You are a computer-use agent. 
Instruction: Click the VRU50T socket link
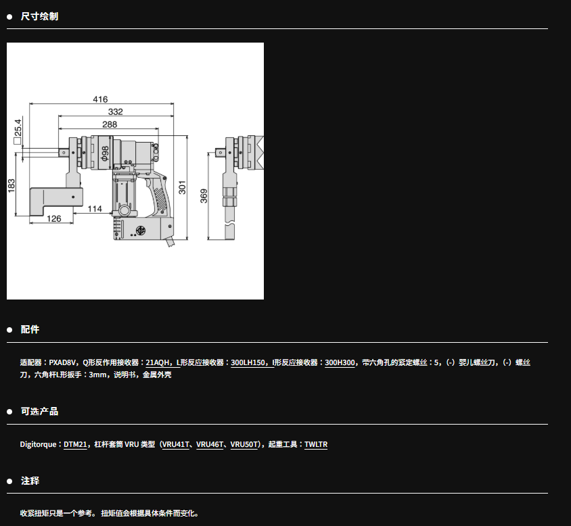pos(244,444)
